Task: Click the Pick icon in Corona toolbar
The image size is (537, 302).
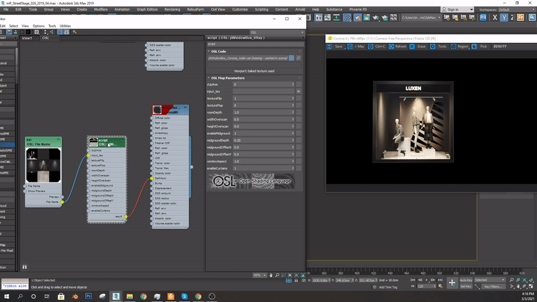Action: click(475, 47)
